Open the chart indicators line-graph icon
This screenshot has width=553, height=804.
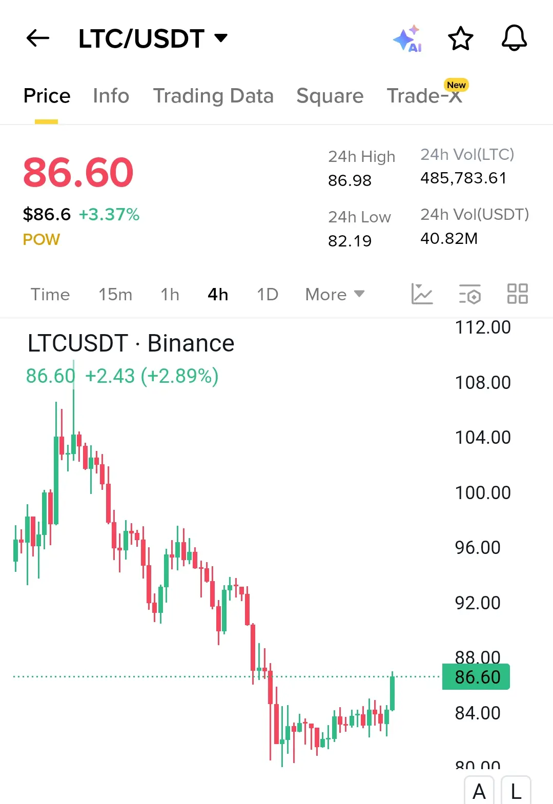tap(422, 294)
